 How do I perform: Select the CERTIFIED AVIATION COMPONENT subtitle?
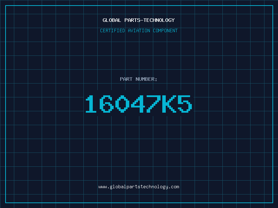coord(139,31)
